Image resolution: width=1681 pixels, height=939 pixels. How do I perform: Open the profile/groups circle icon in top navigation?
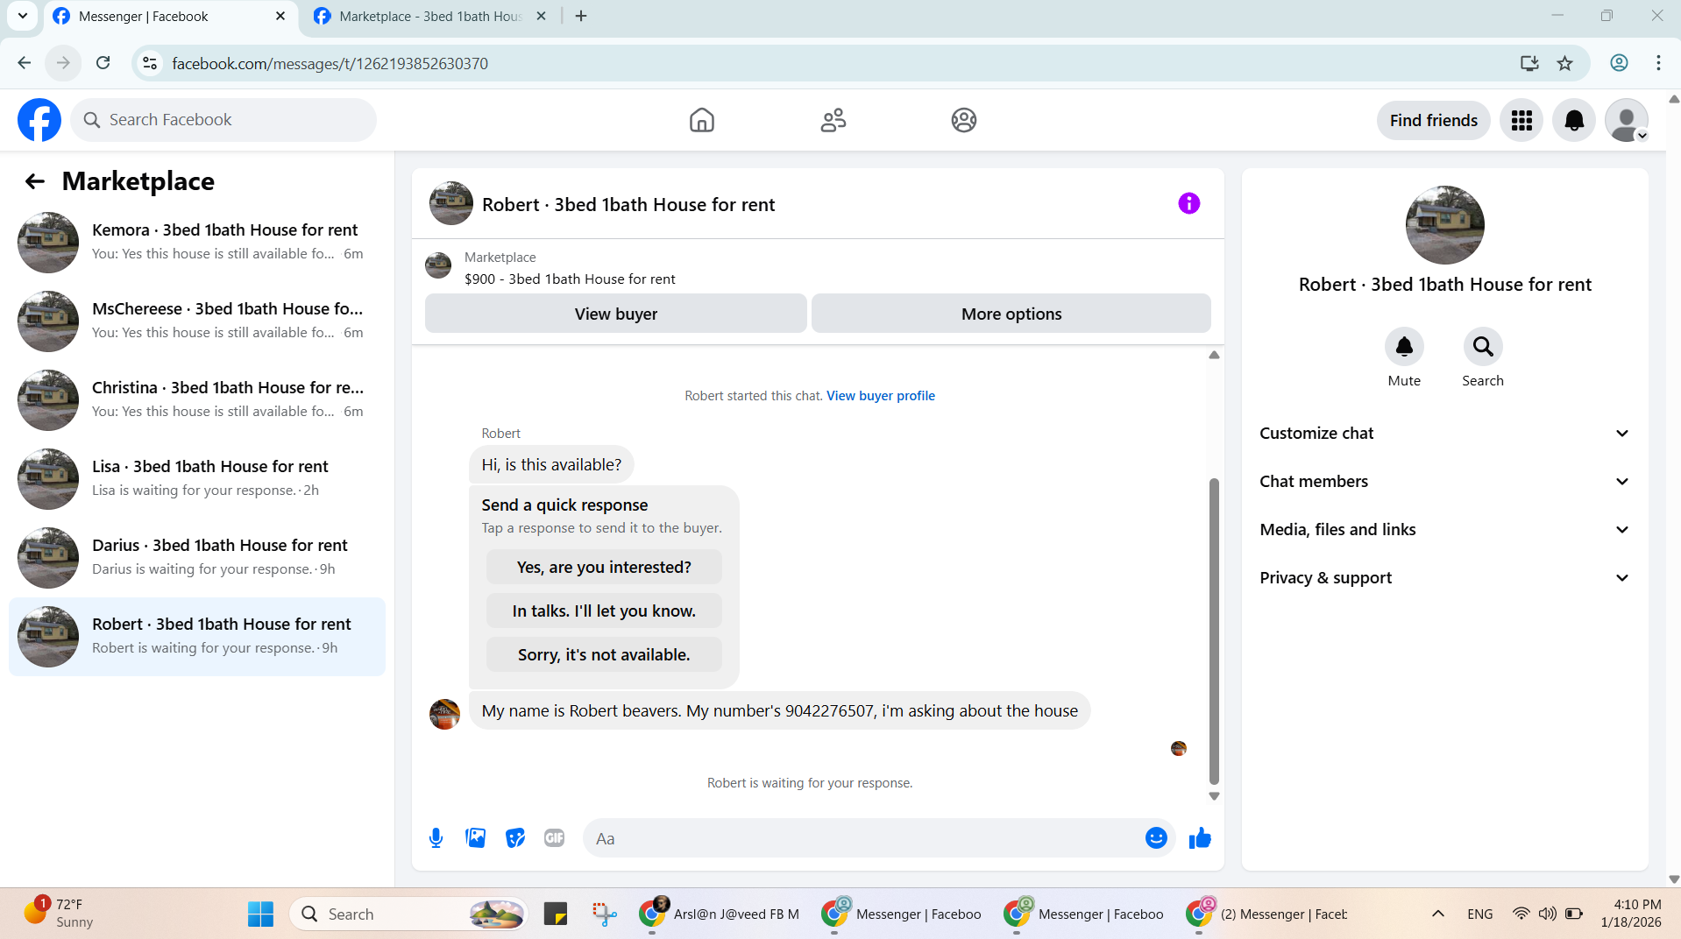[x=963, y=120]
